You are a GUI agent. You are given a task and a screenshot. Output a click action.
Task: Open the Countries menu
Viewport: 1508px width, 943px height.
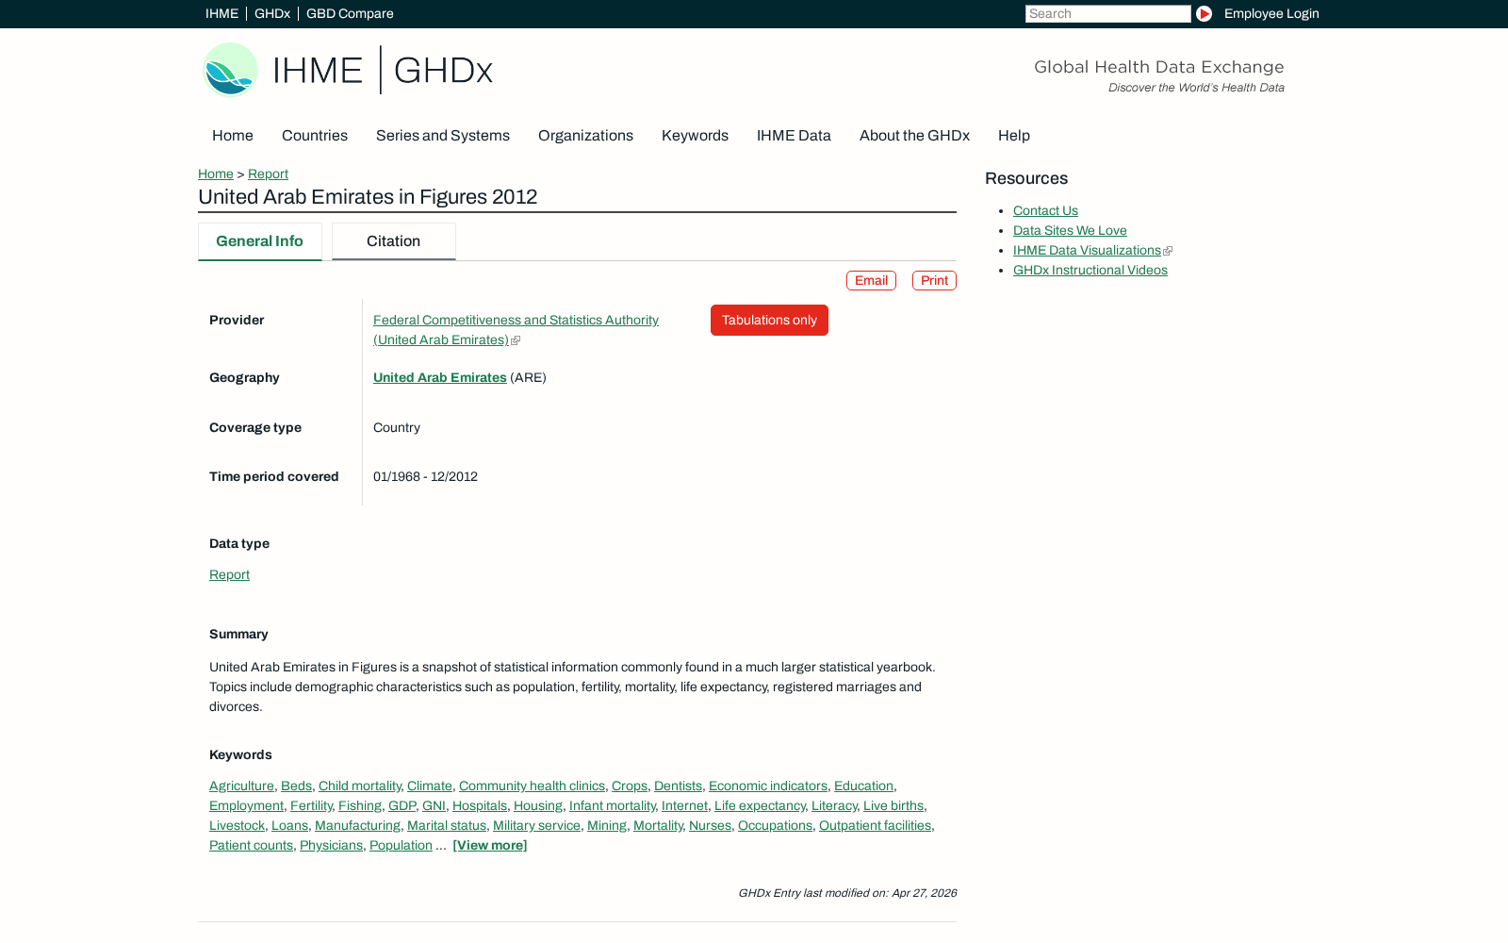pos(315,136)
